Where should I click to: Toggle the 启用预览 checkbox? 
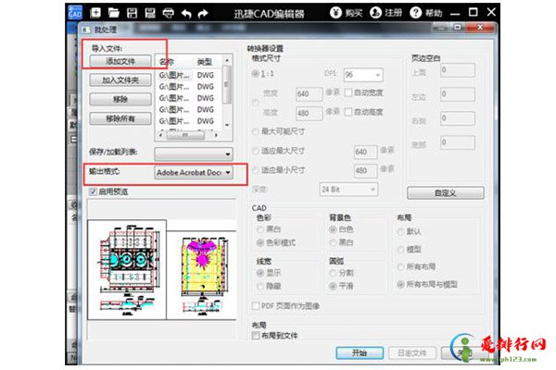click(x=93, y=191)
